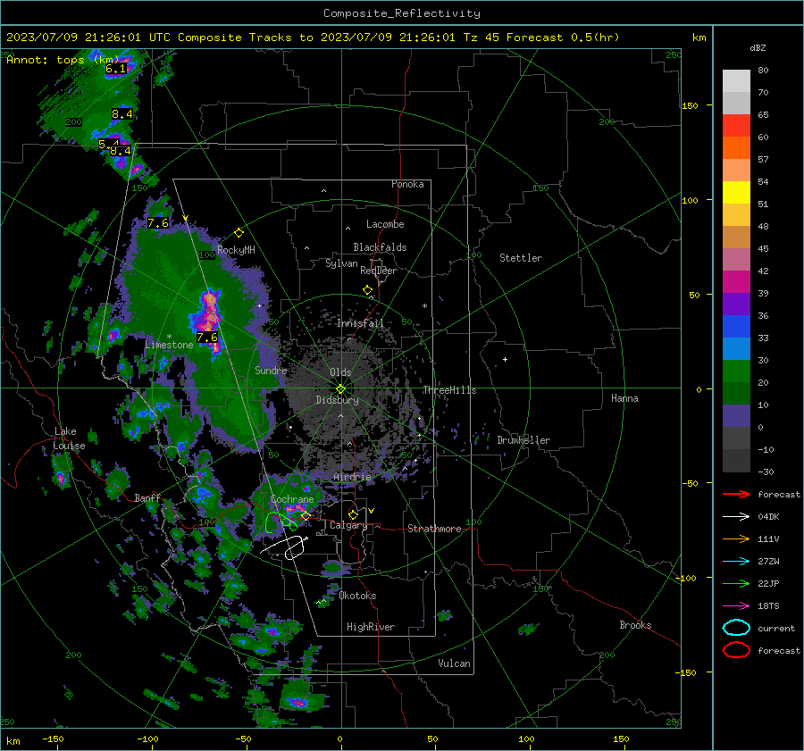Click the slate purple 10 dBZ swatch
Screen dimensions: 804x751
[736, 415]
